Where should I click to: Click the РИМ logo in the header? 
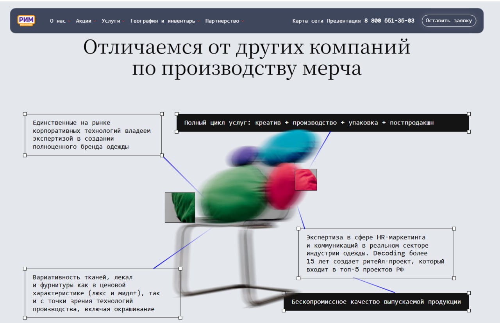[26, 20]
